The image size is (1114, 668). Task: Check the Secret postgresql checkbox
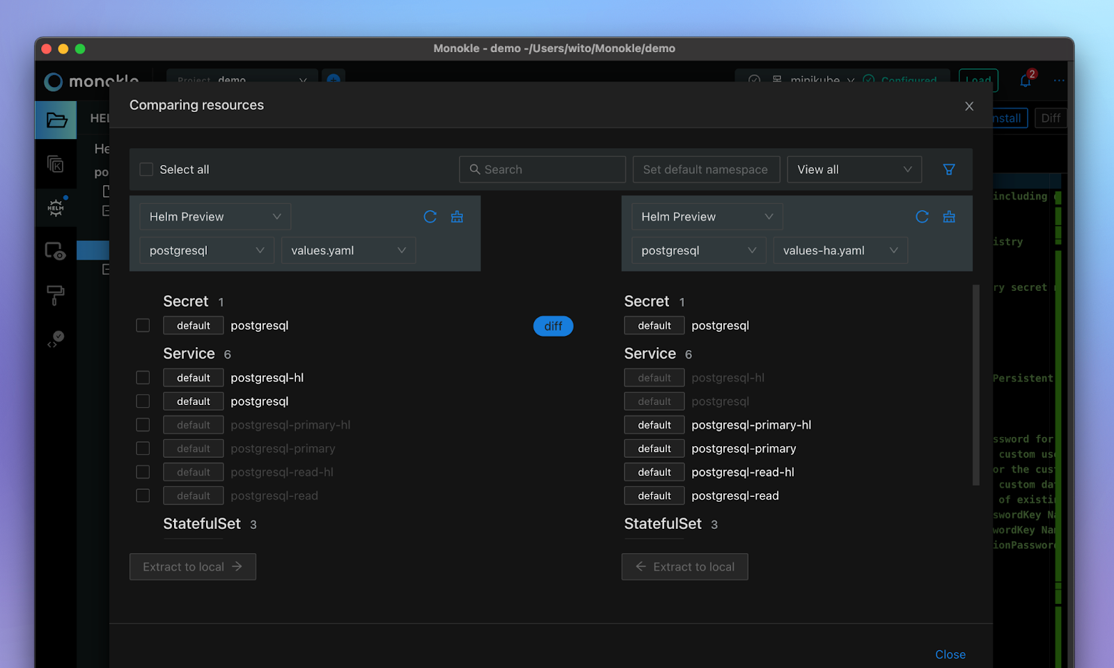[x=143, y=325]
